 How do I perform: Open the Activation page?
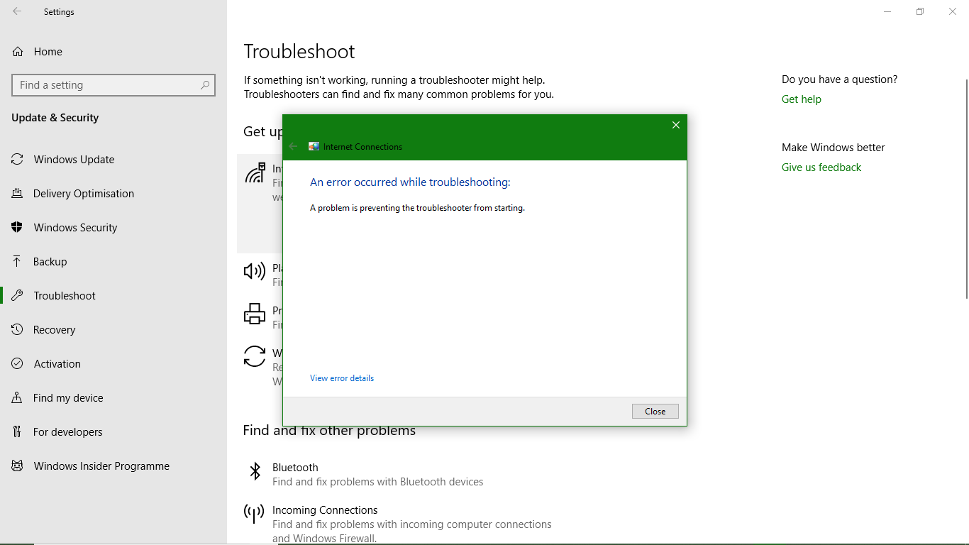click(113, 364)
